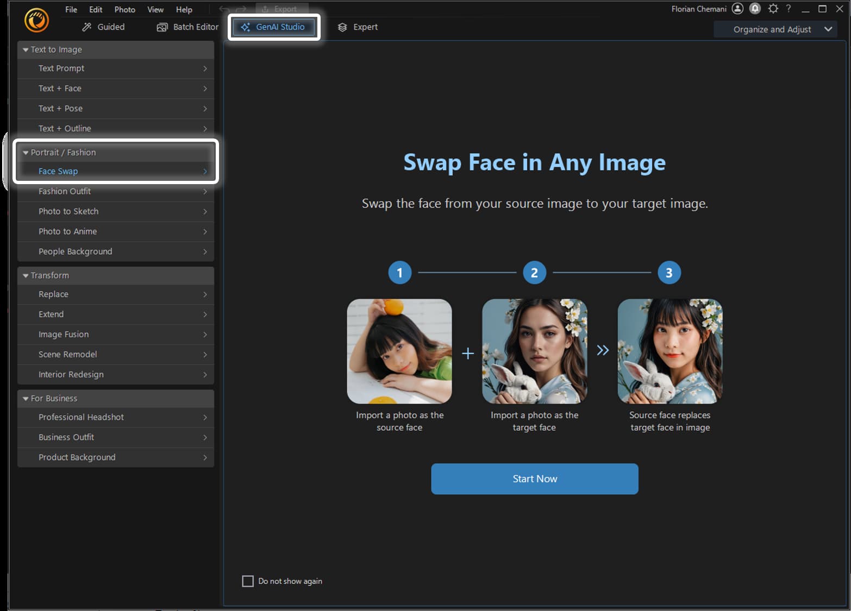
Task: Click the PhotoDirector logo icon
Action: [36, 20]
